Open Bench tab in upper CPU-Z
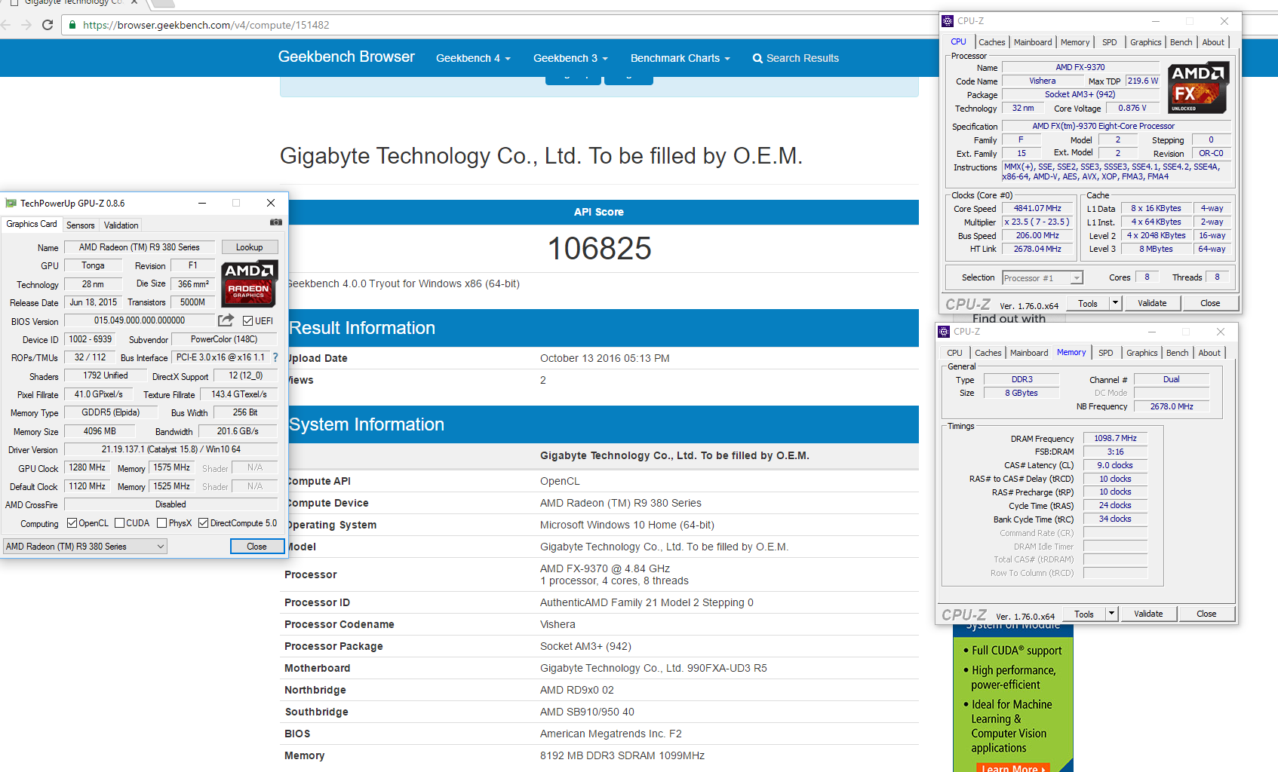Image resolution: width=1278 pixels, height=772 pixels. [1181, 42]
